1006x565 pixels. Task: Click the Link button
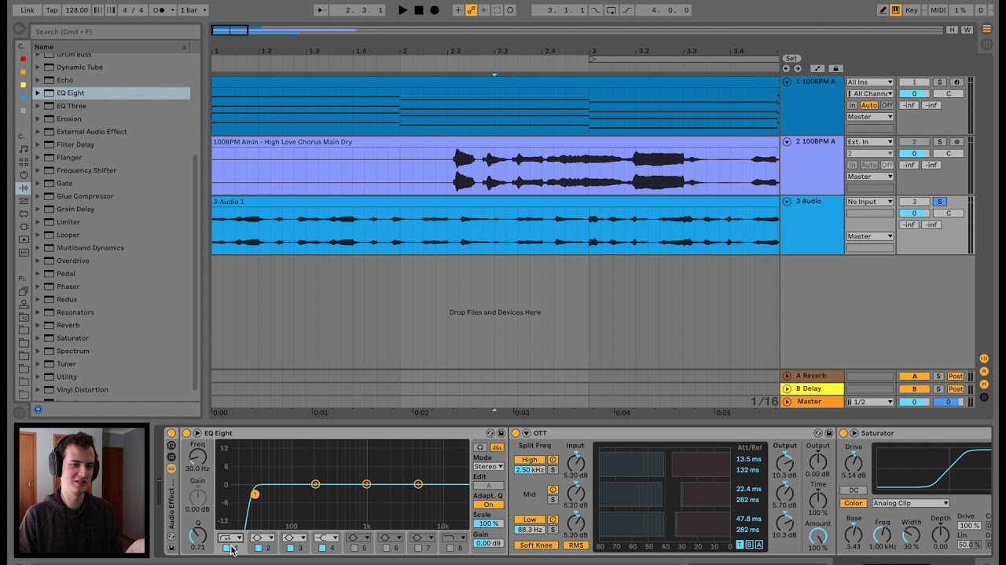point(28,10)
